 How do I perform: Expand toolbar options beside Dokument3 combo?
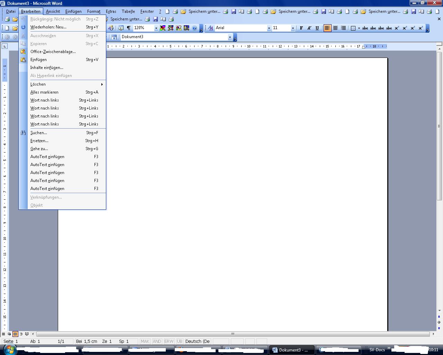[235, 37]
